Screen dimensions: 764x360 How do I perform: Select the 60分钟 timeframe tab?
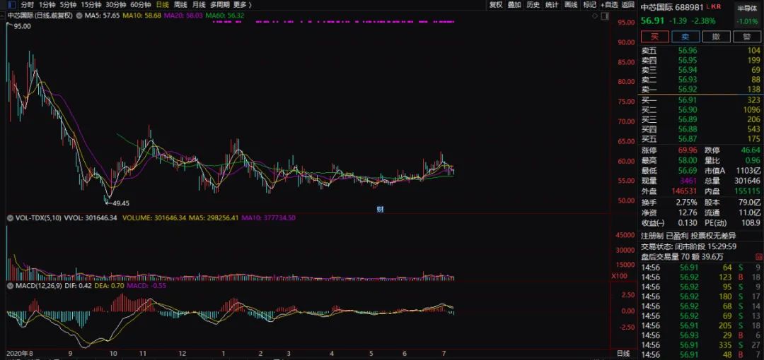[x=141, y=4]
